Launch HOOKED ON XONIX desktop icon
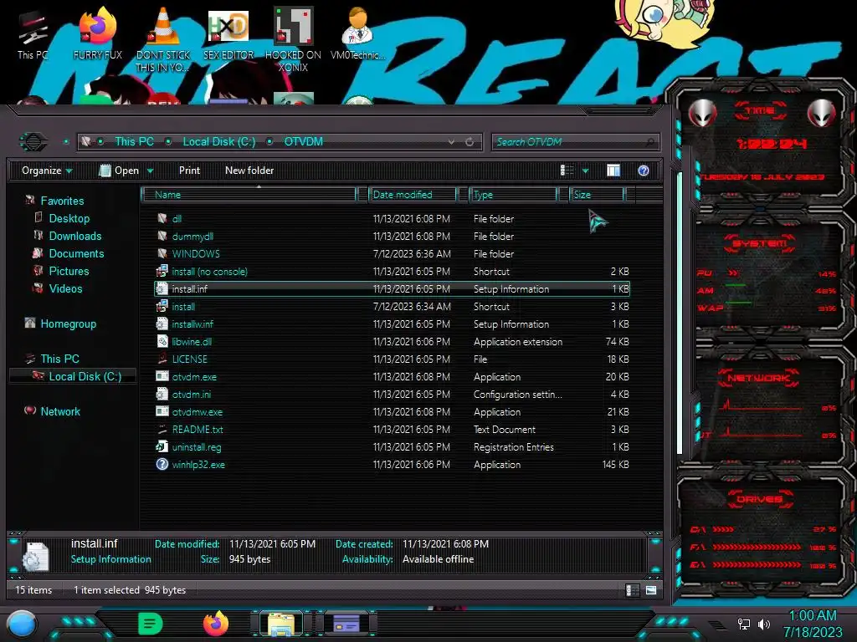The width and height of the screenshot is (857, 642). point(293,39)
